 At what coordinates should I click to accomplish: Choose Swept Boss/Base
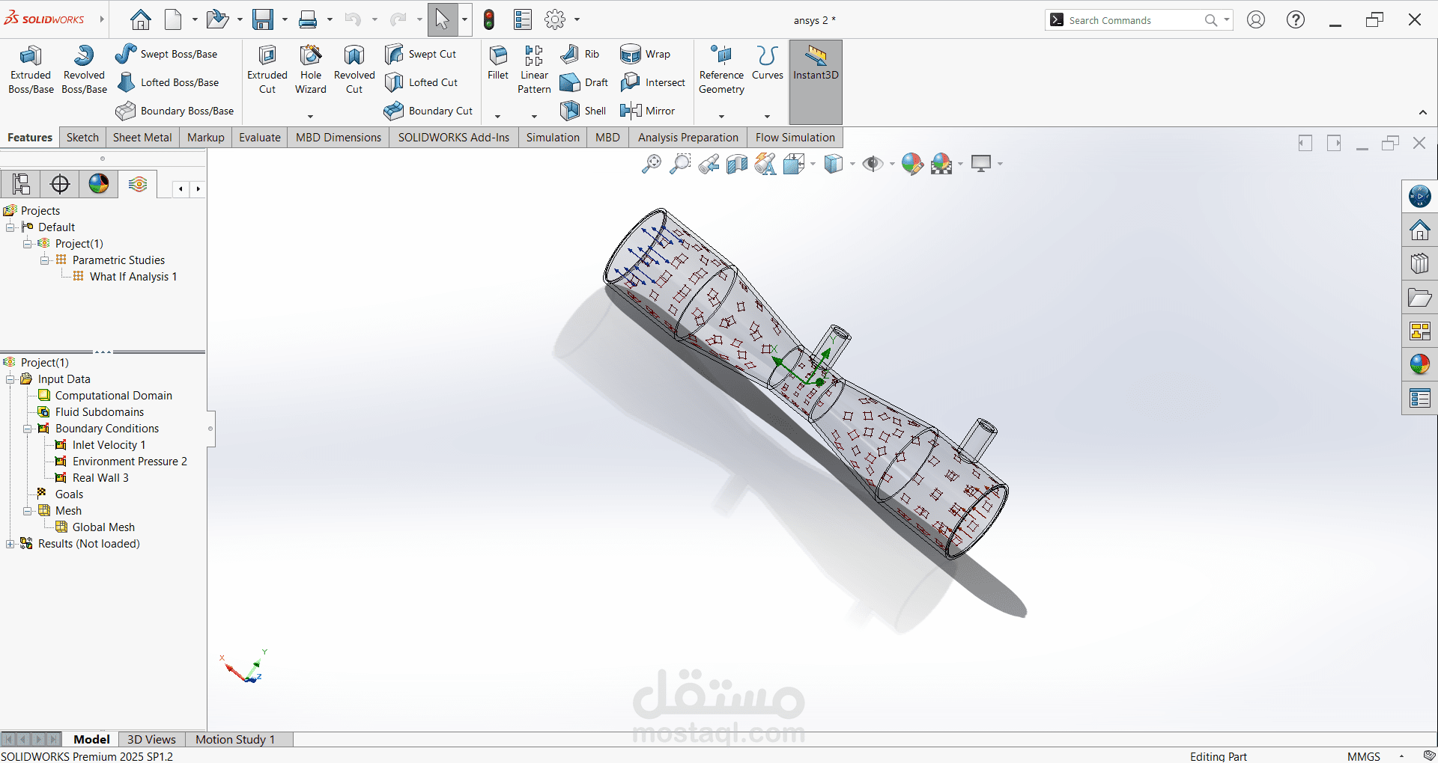tap(166, 54)
